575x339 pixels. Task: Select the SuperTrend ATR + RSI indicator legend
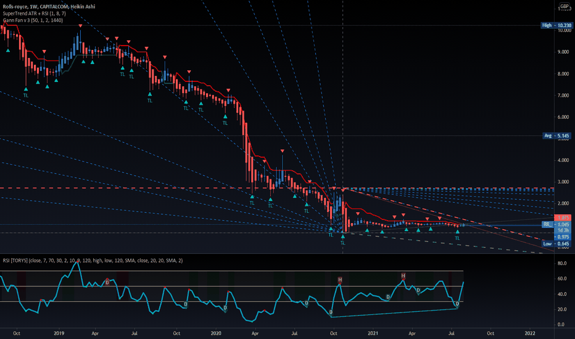[34, 14]
